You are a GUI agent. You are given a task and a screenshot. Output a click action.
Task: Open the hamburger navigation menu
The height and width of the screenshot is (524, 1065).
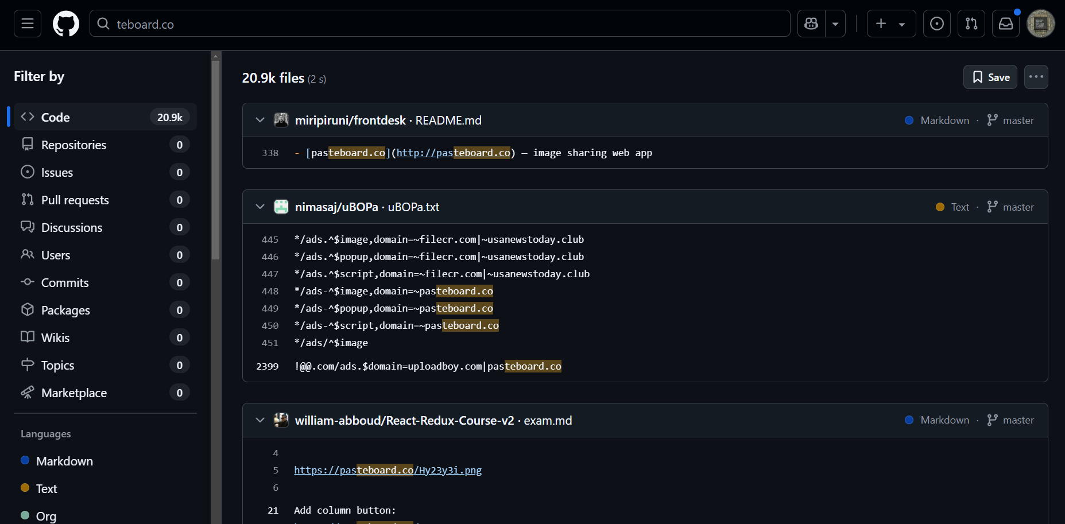(x=28, y=24)
